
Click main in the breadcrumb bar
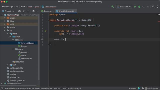[x=23, y=7]
